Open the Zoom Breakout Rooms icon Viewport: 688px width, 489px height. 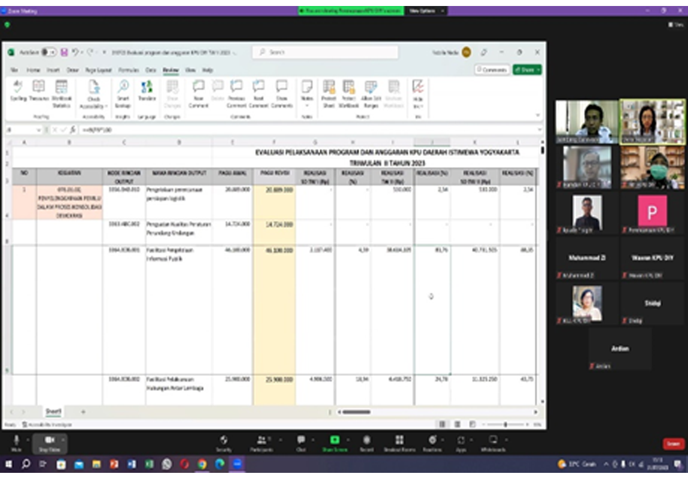pos(399,441)
